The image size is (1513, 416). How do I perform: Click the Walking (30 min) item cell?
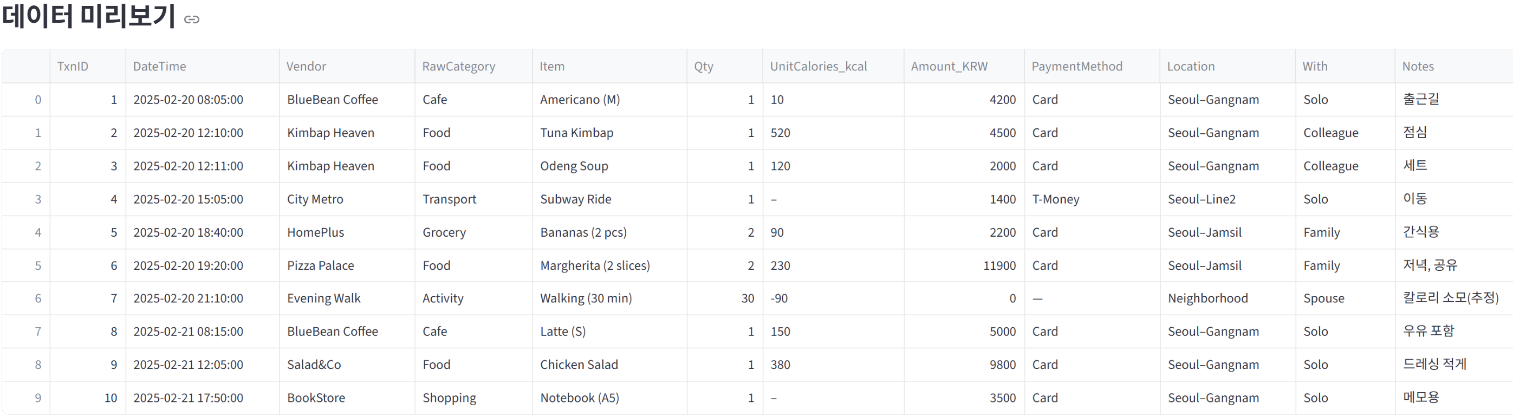(x=586, y=298)
